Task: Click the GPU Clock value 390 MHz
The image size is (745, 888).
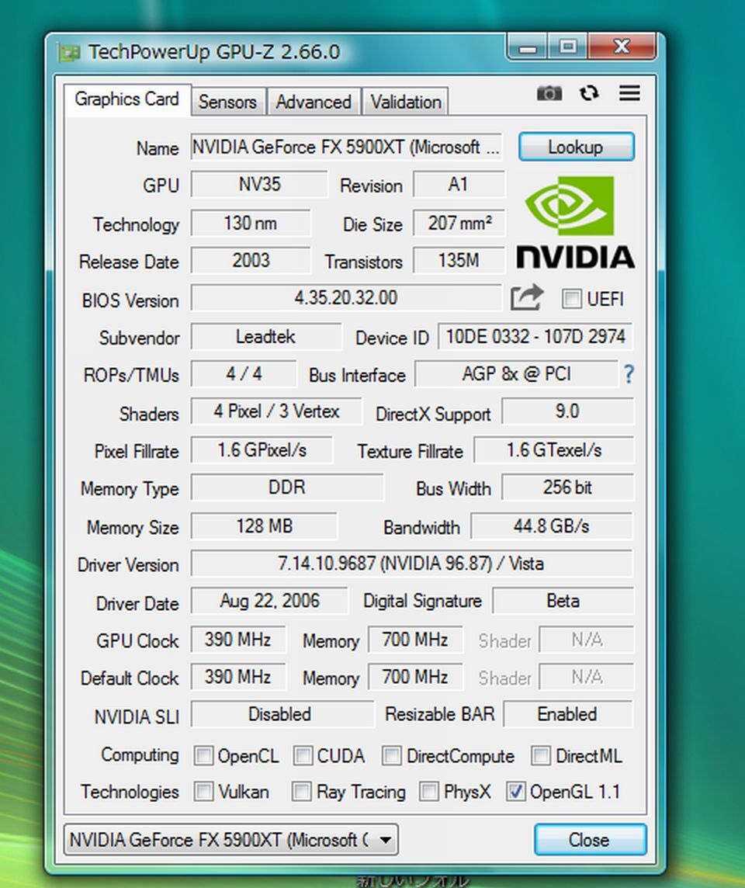Action: coord(238,640)
